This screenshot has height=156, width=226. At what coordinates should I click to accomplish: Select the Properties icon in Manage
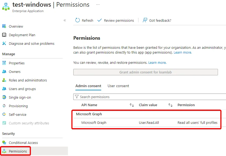pyautogui.click(x=4, y=63)
